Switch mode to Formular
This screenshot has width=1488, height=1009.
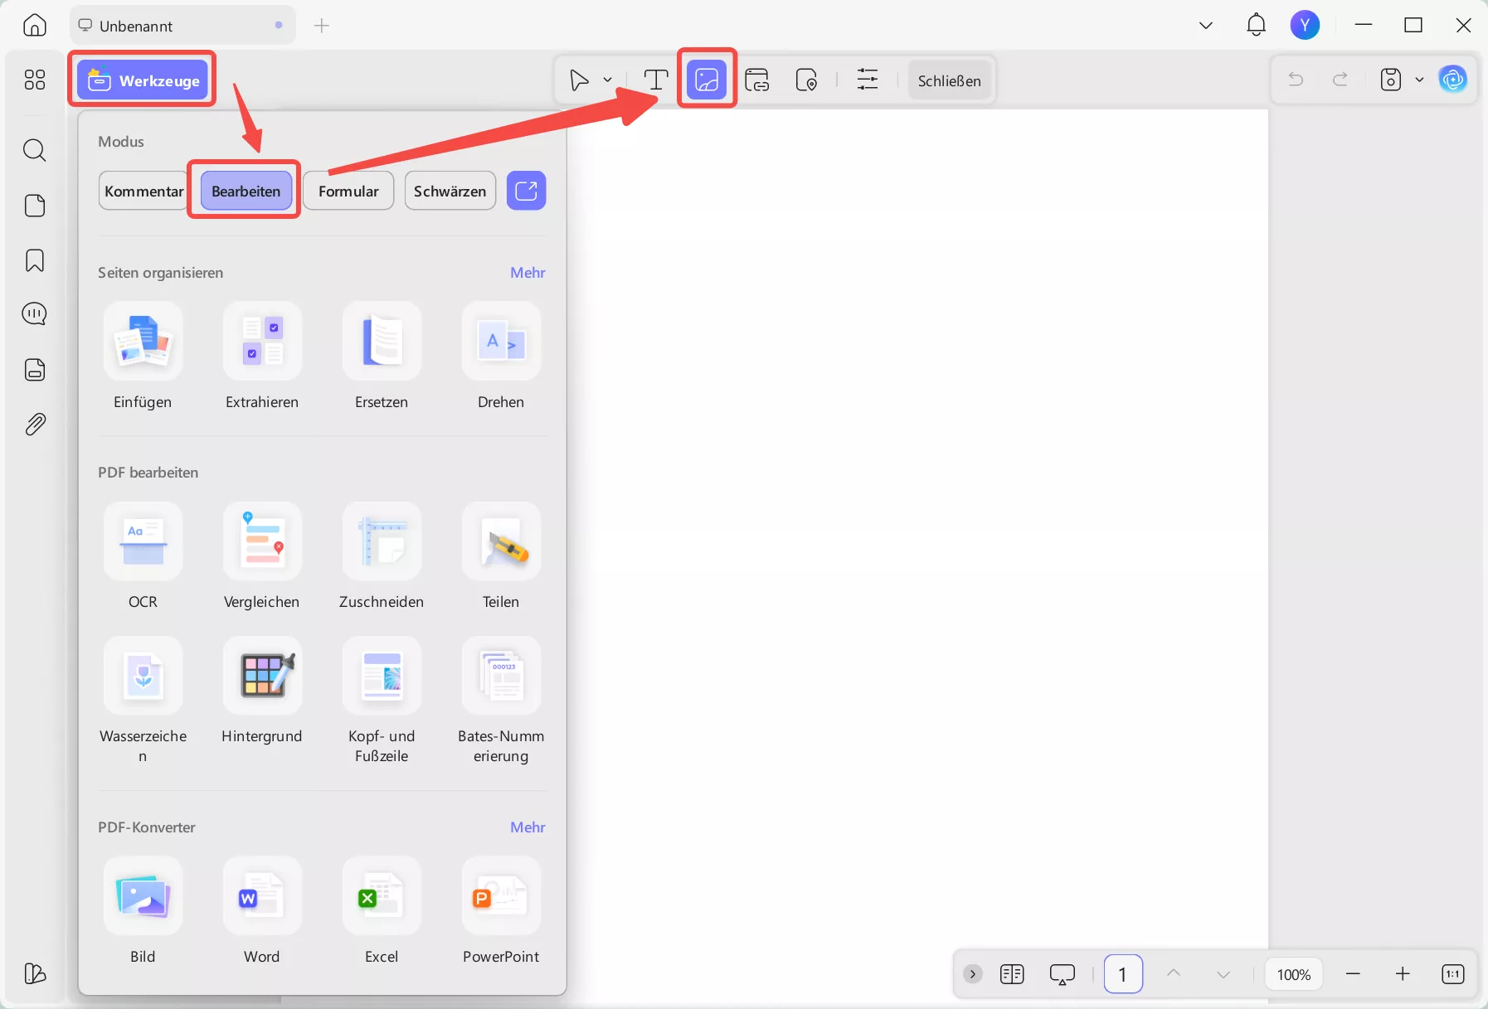(x=348, y=191)
